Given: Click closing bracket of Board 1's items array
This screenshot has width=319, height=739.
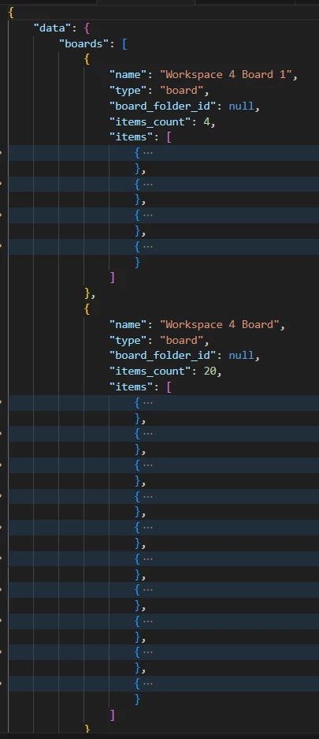Looking at the screenshot, I should pos(112,278).
